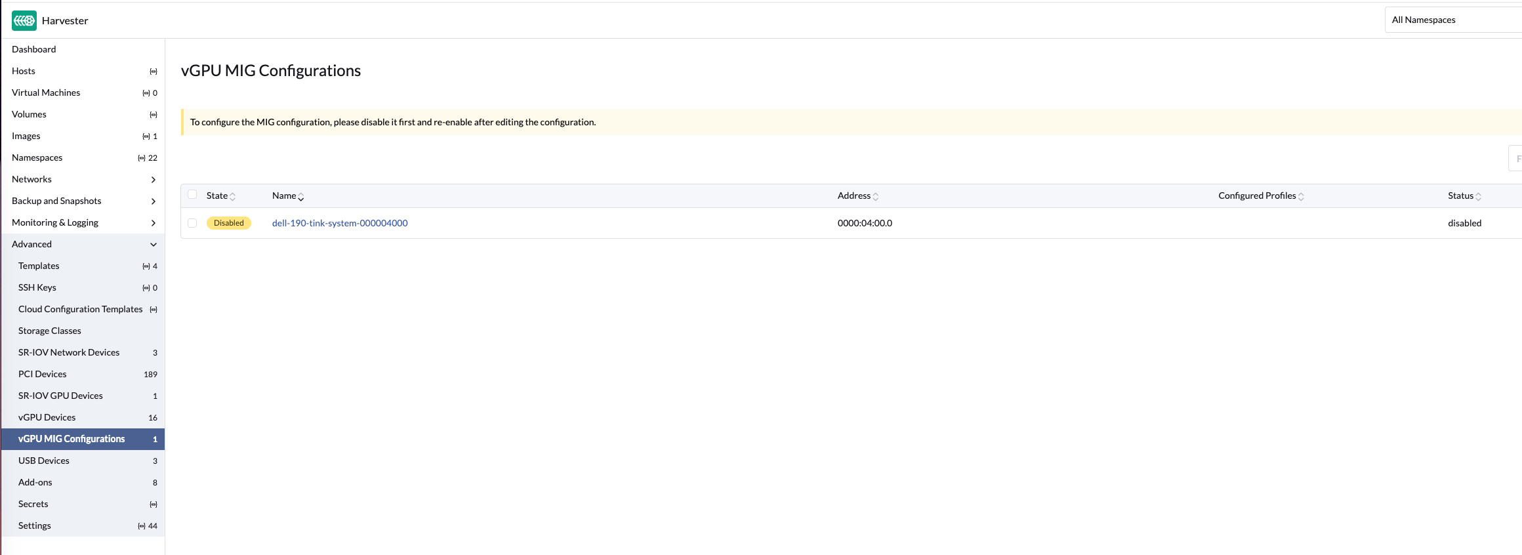1522x555 pixels.
Task: Expand the Backup and Snapshots group
Action: pos(154,201)
